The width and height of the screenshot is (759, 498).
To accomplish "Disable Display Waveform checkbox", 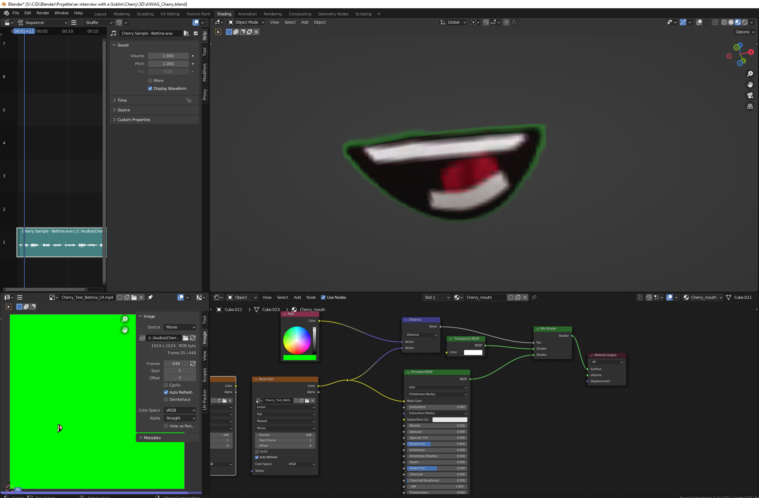I will [150, 88].
